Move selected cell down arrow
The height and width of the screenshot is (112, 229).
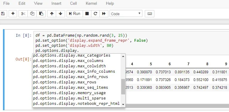pyautogui.click(x=61, y=14)
